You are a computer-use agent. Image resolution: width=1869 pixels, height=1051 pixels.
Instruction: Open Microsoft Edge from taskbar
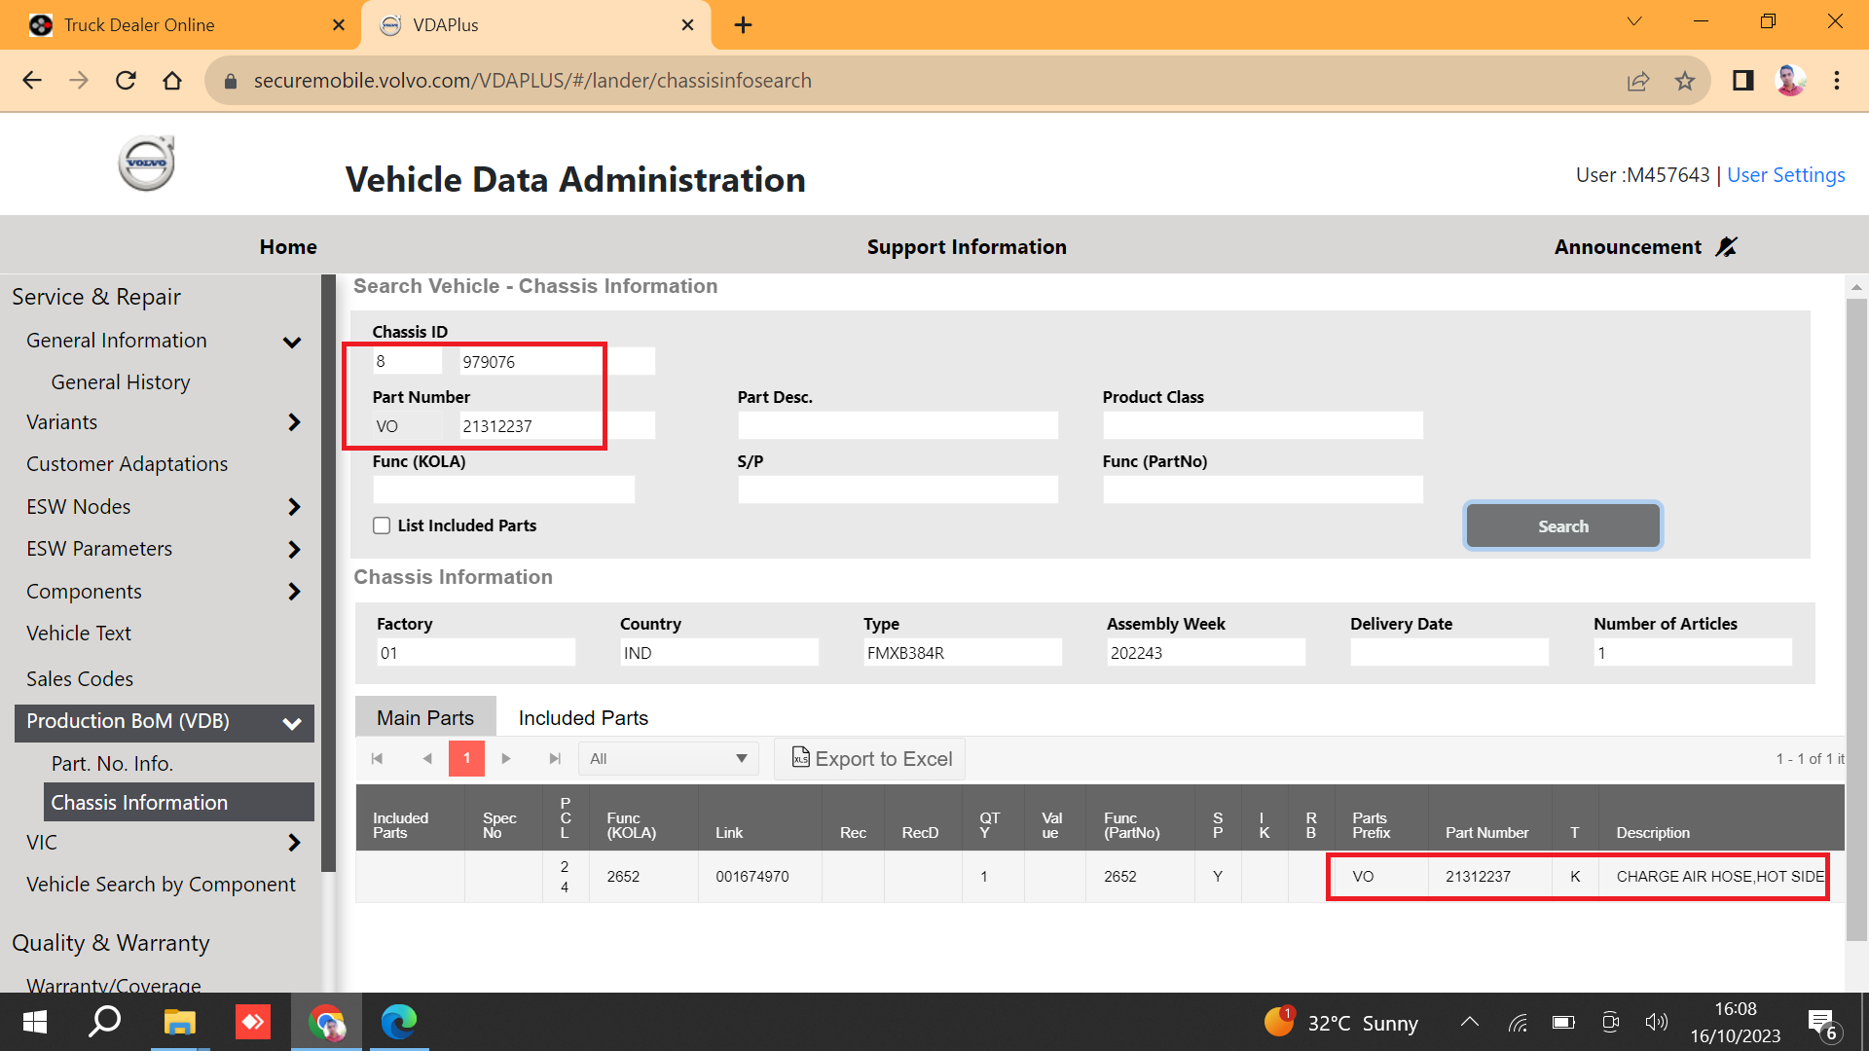pyautogui.click(x=399, y=1022)
